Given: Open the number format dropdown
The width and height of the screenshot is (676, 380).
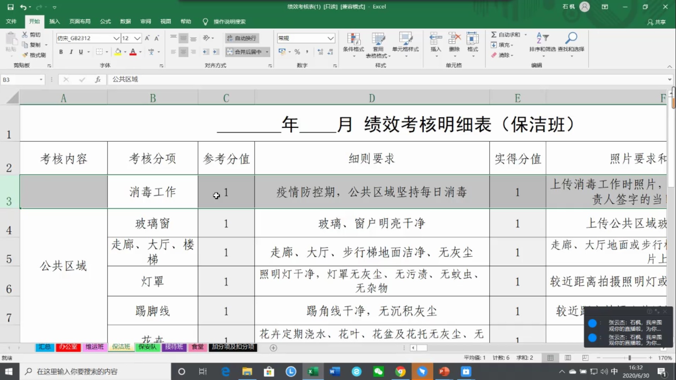Looking at the screenshot, I should click(330, 38).
